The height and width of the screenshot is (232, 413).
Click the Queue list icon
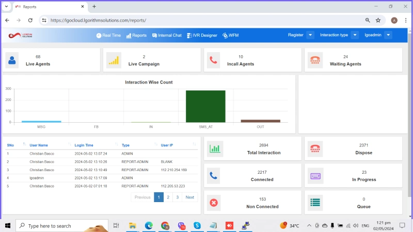tap(315, 203)
